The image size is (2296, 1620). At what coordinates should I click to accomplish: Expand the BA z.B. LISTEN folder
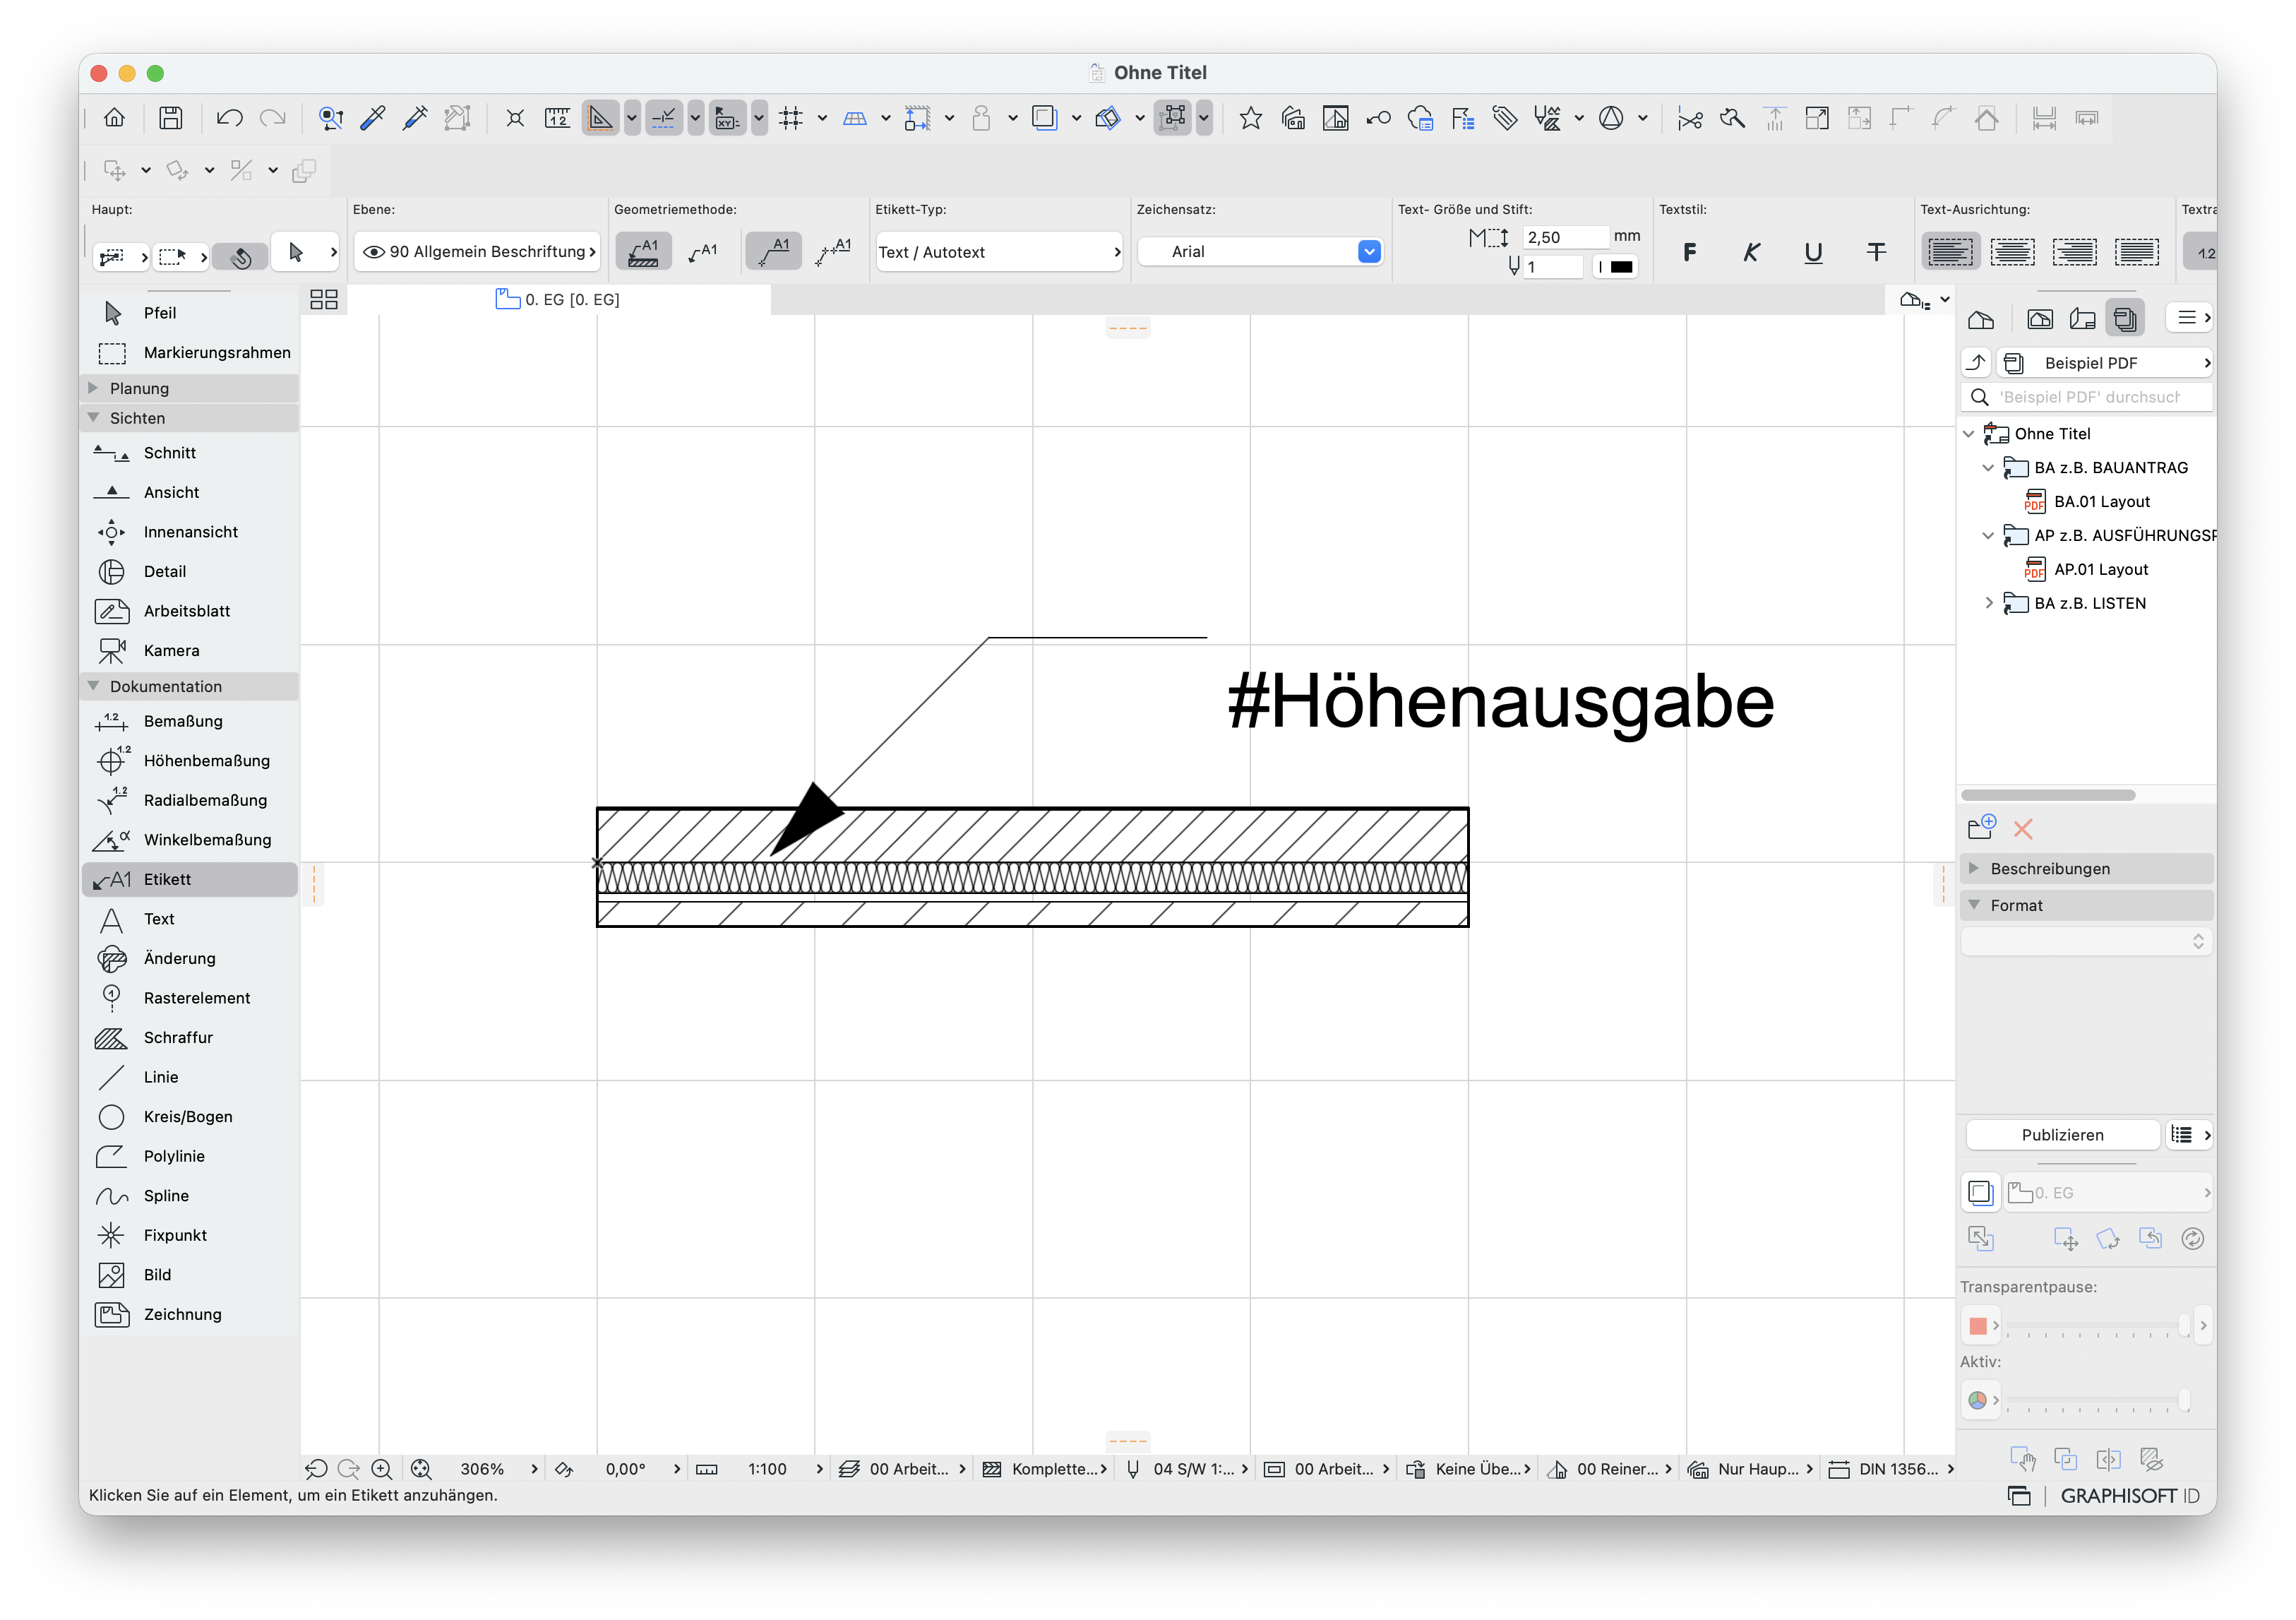[x=1988, y=604]
